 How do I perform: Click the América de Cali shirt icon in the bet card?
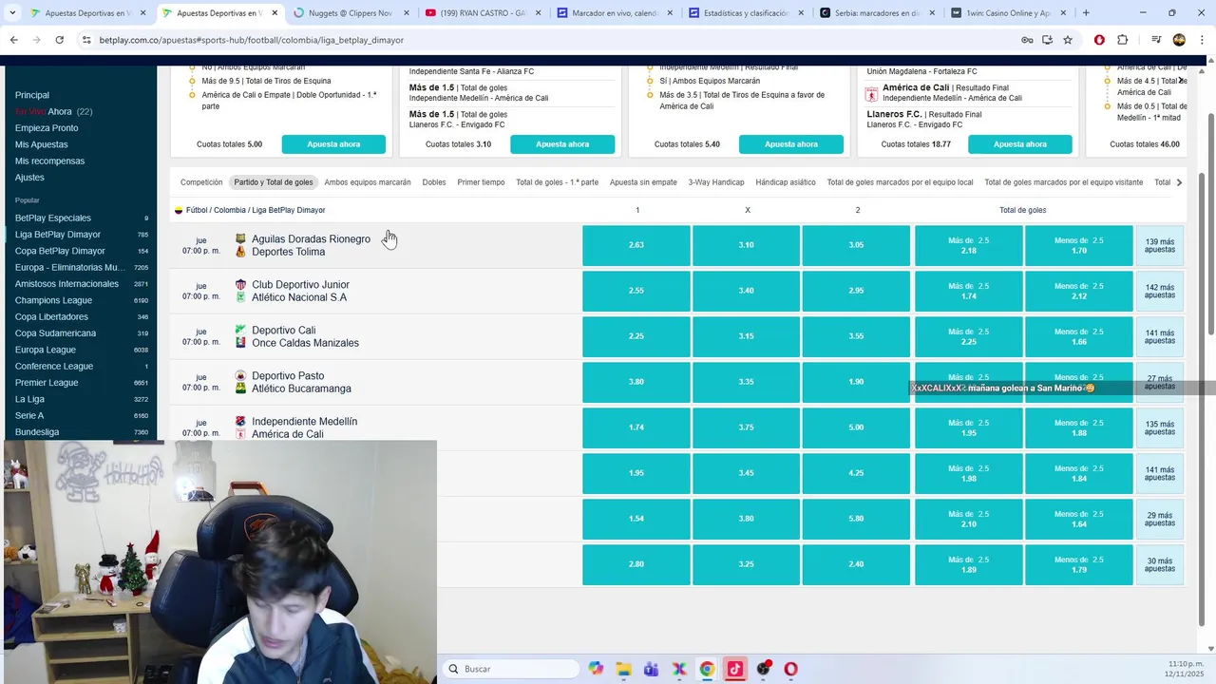(x=871, y=93)
